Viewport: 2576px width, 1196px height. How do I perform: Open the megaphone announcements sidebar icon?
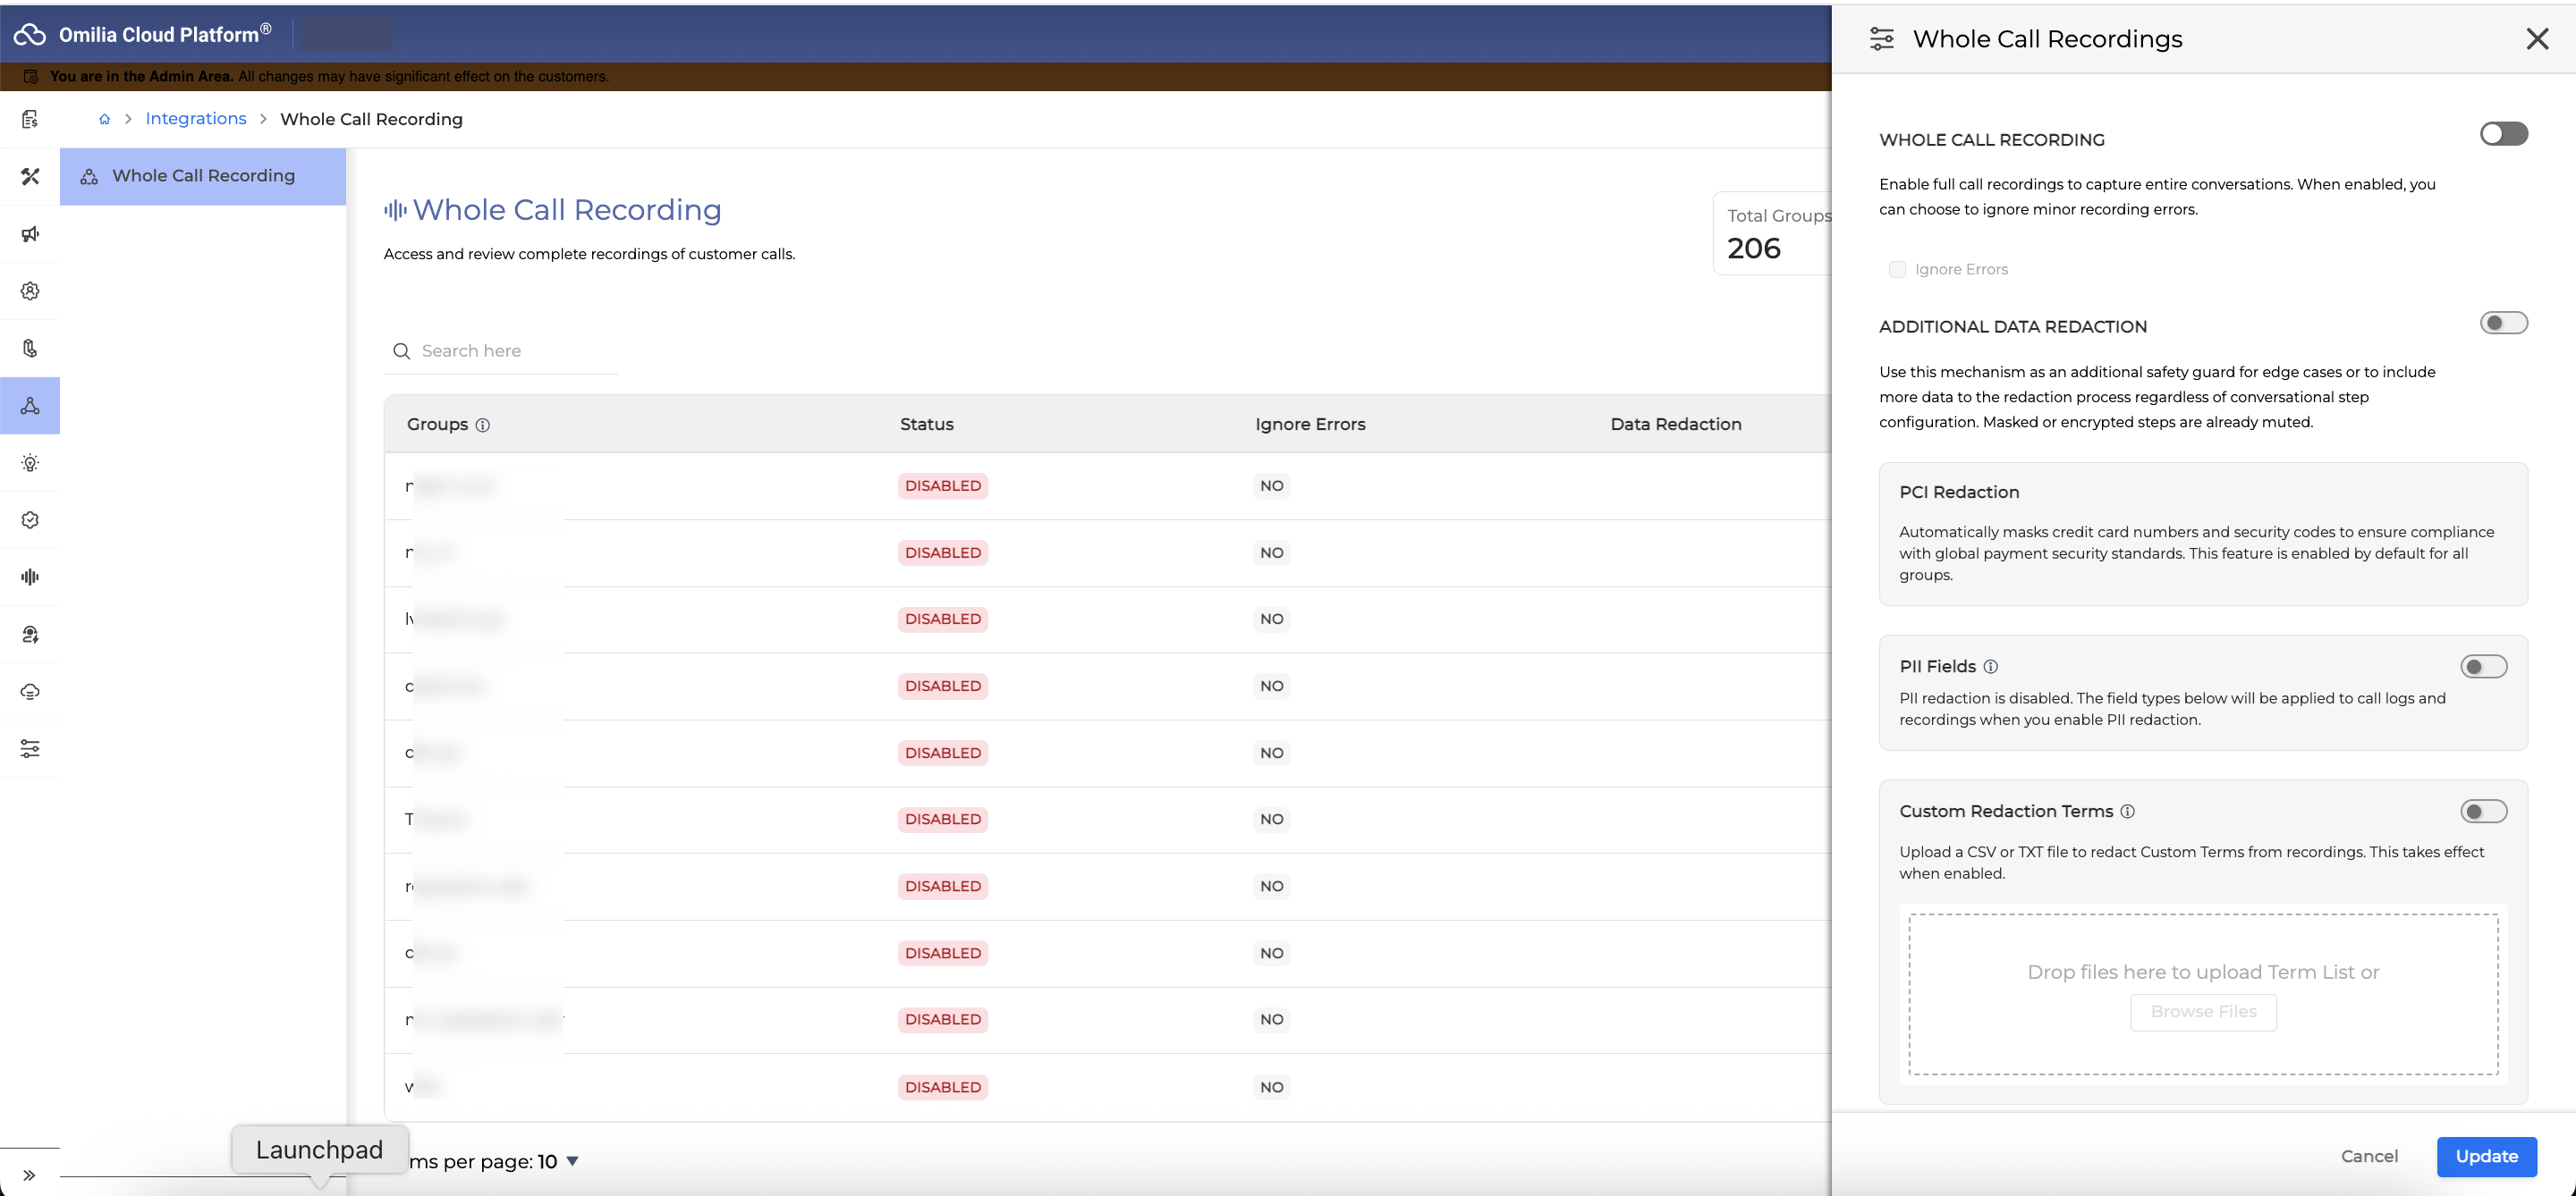click(x=30, y=234)
